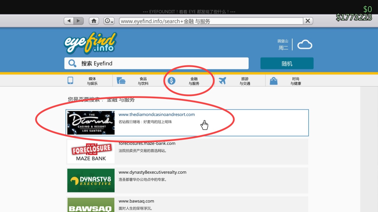The image size is (378, 212).
Task: Focus the 搜索 Eyefind search field
Action: pyautogui.click(x=157, y=63)
